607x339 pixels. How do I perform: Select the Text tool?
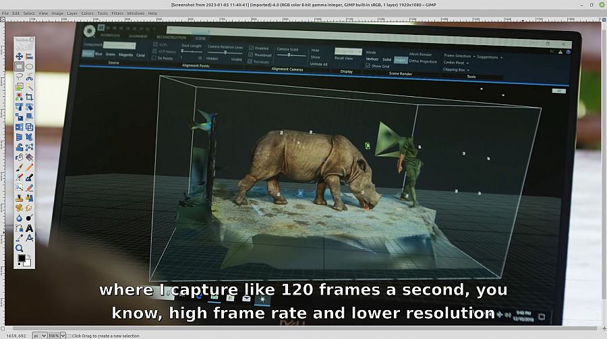point(29,228)
